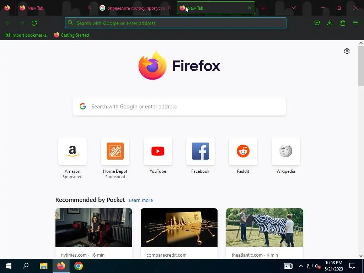The image size is (364, 273).
Task: Click the theatlantic.com · 4 min text
Action: click(x=255, y=255)
